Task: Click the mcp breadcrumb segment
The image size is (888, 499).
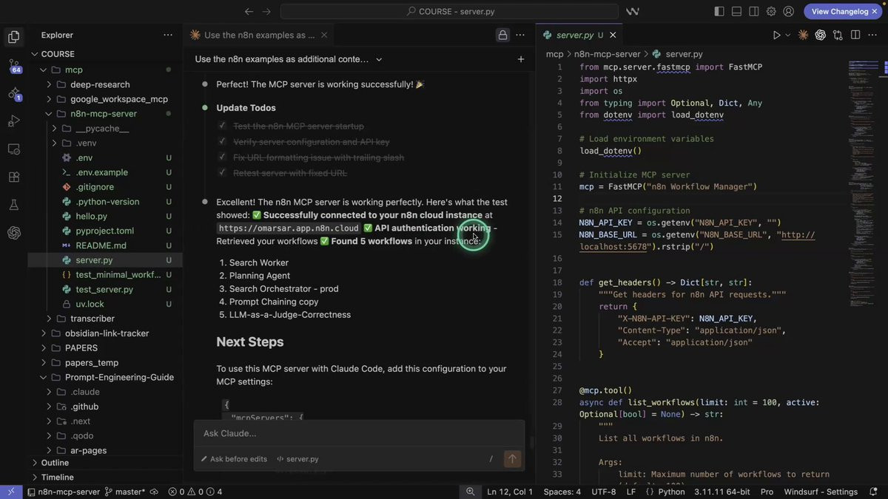Action: (554, 54)
